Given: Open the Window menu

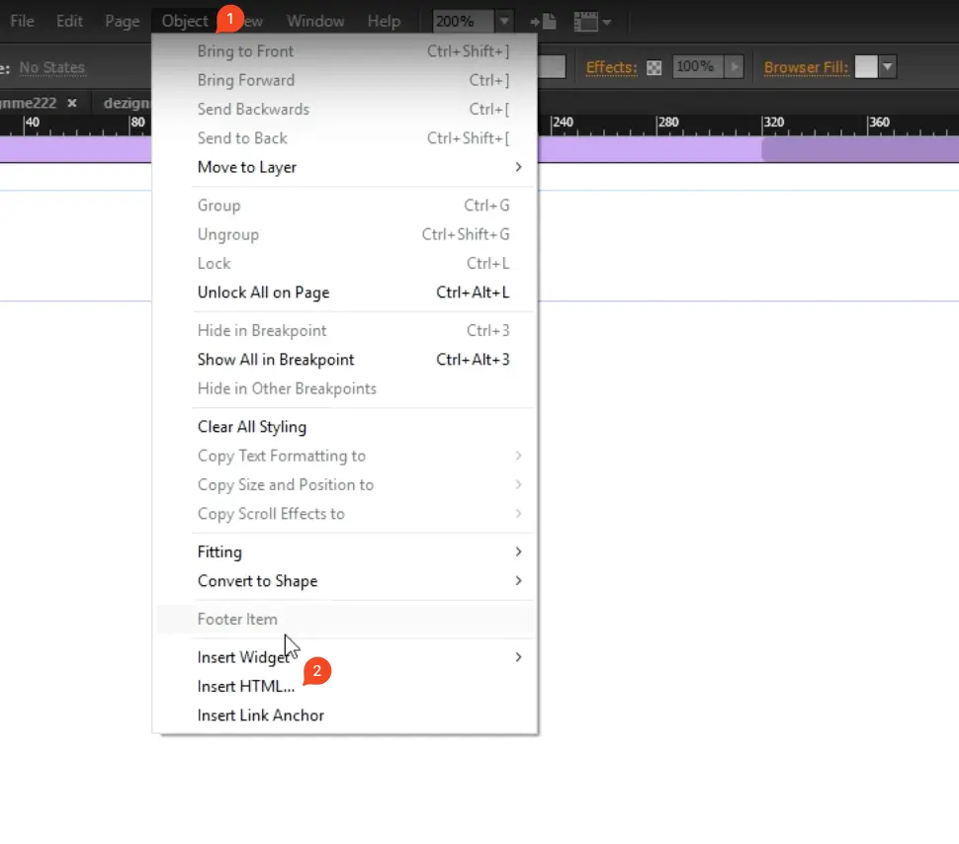Looking at the screenshot, I should pyautogui.click(x=315, y=21).
